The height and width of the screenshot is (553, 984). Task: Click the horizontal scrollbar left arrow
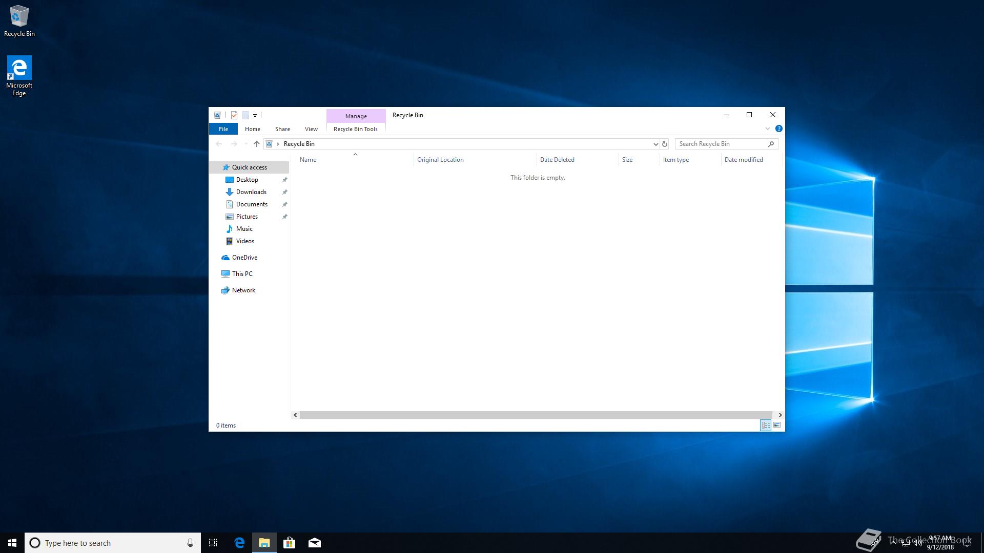pos(295,415)
